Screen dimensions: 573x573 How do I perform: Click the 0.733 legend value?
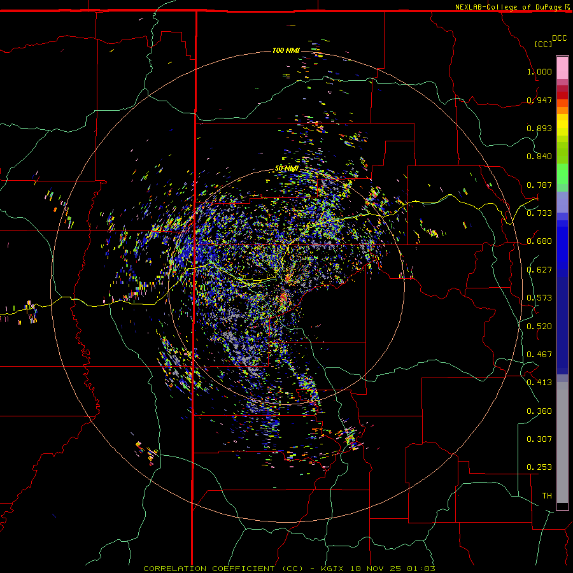tap(539, 213)
